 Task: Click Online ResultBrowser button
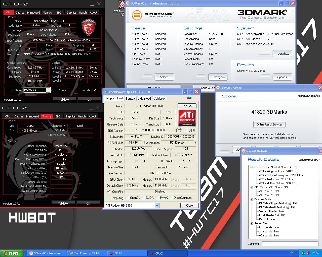(269, 124)
